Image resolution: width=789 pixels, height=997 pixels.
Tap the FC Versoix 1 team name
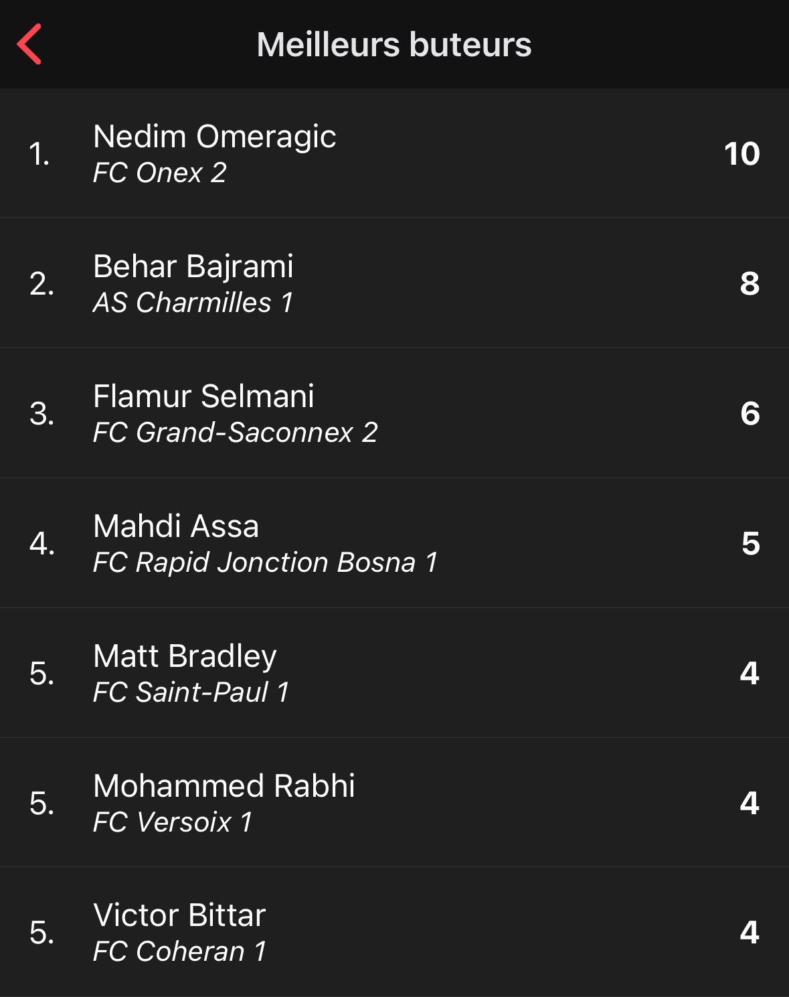(x=173, y=822)
